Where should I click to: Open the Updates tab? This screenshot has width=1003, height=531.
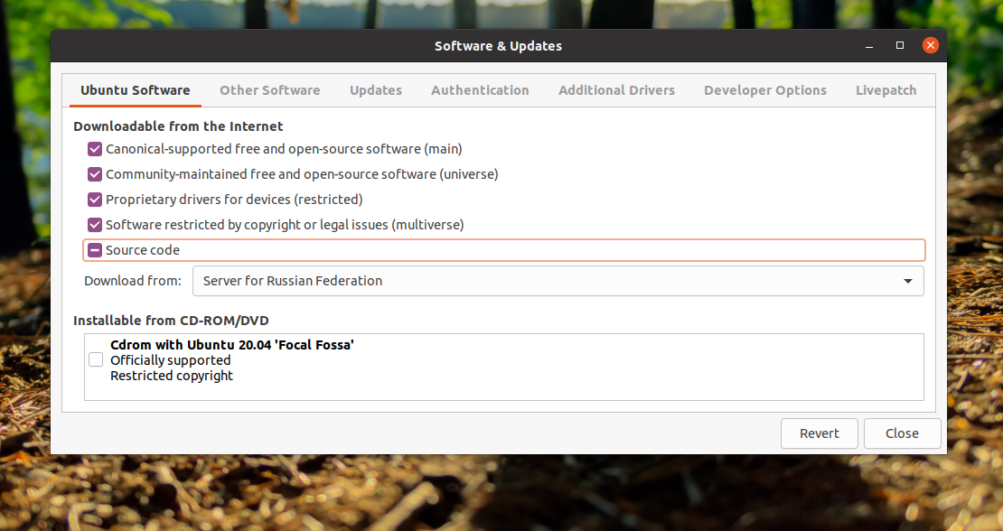pyautogui.click(x=376, y=90)
